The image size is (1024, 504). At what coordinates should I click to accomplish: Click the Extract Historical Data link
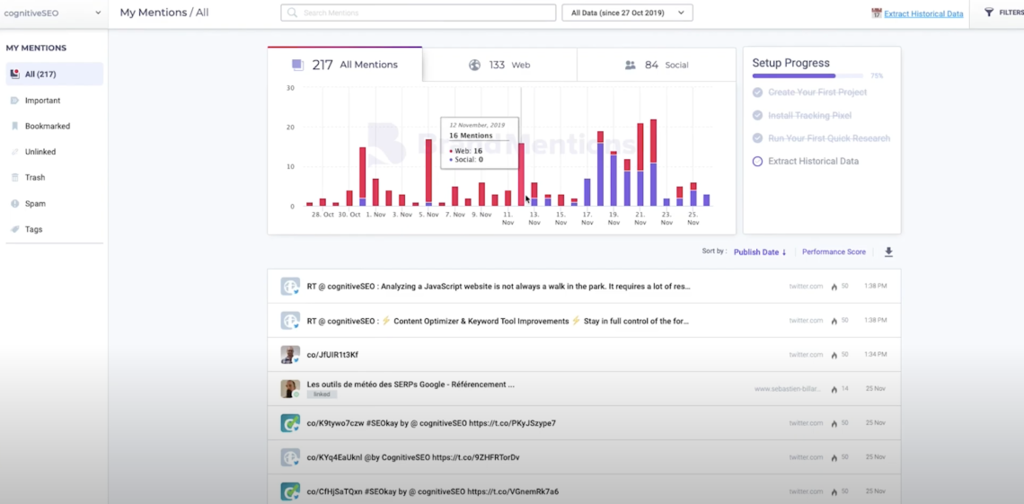[923, 14]
